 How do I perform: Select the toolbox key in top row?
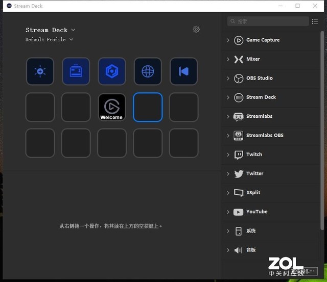[x=76, y=71]
